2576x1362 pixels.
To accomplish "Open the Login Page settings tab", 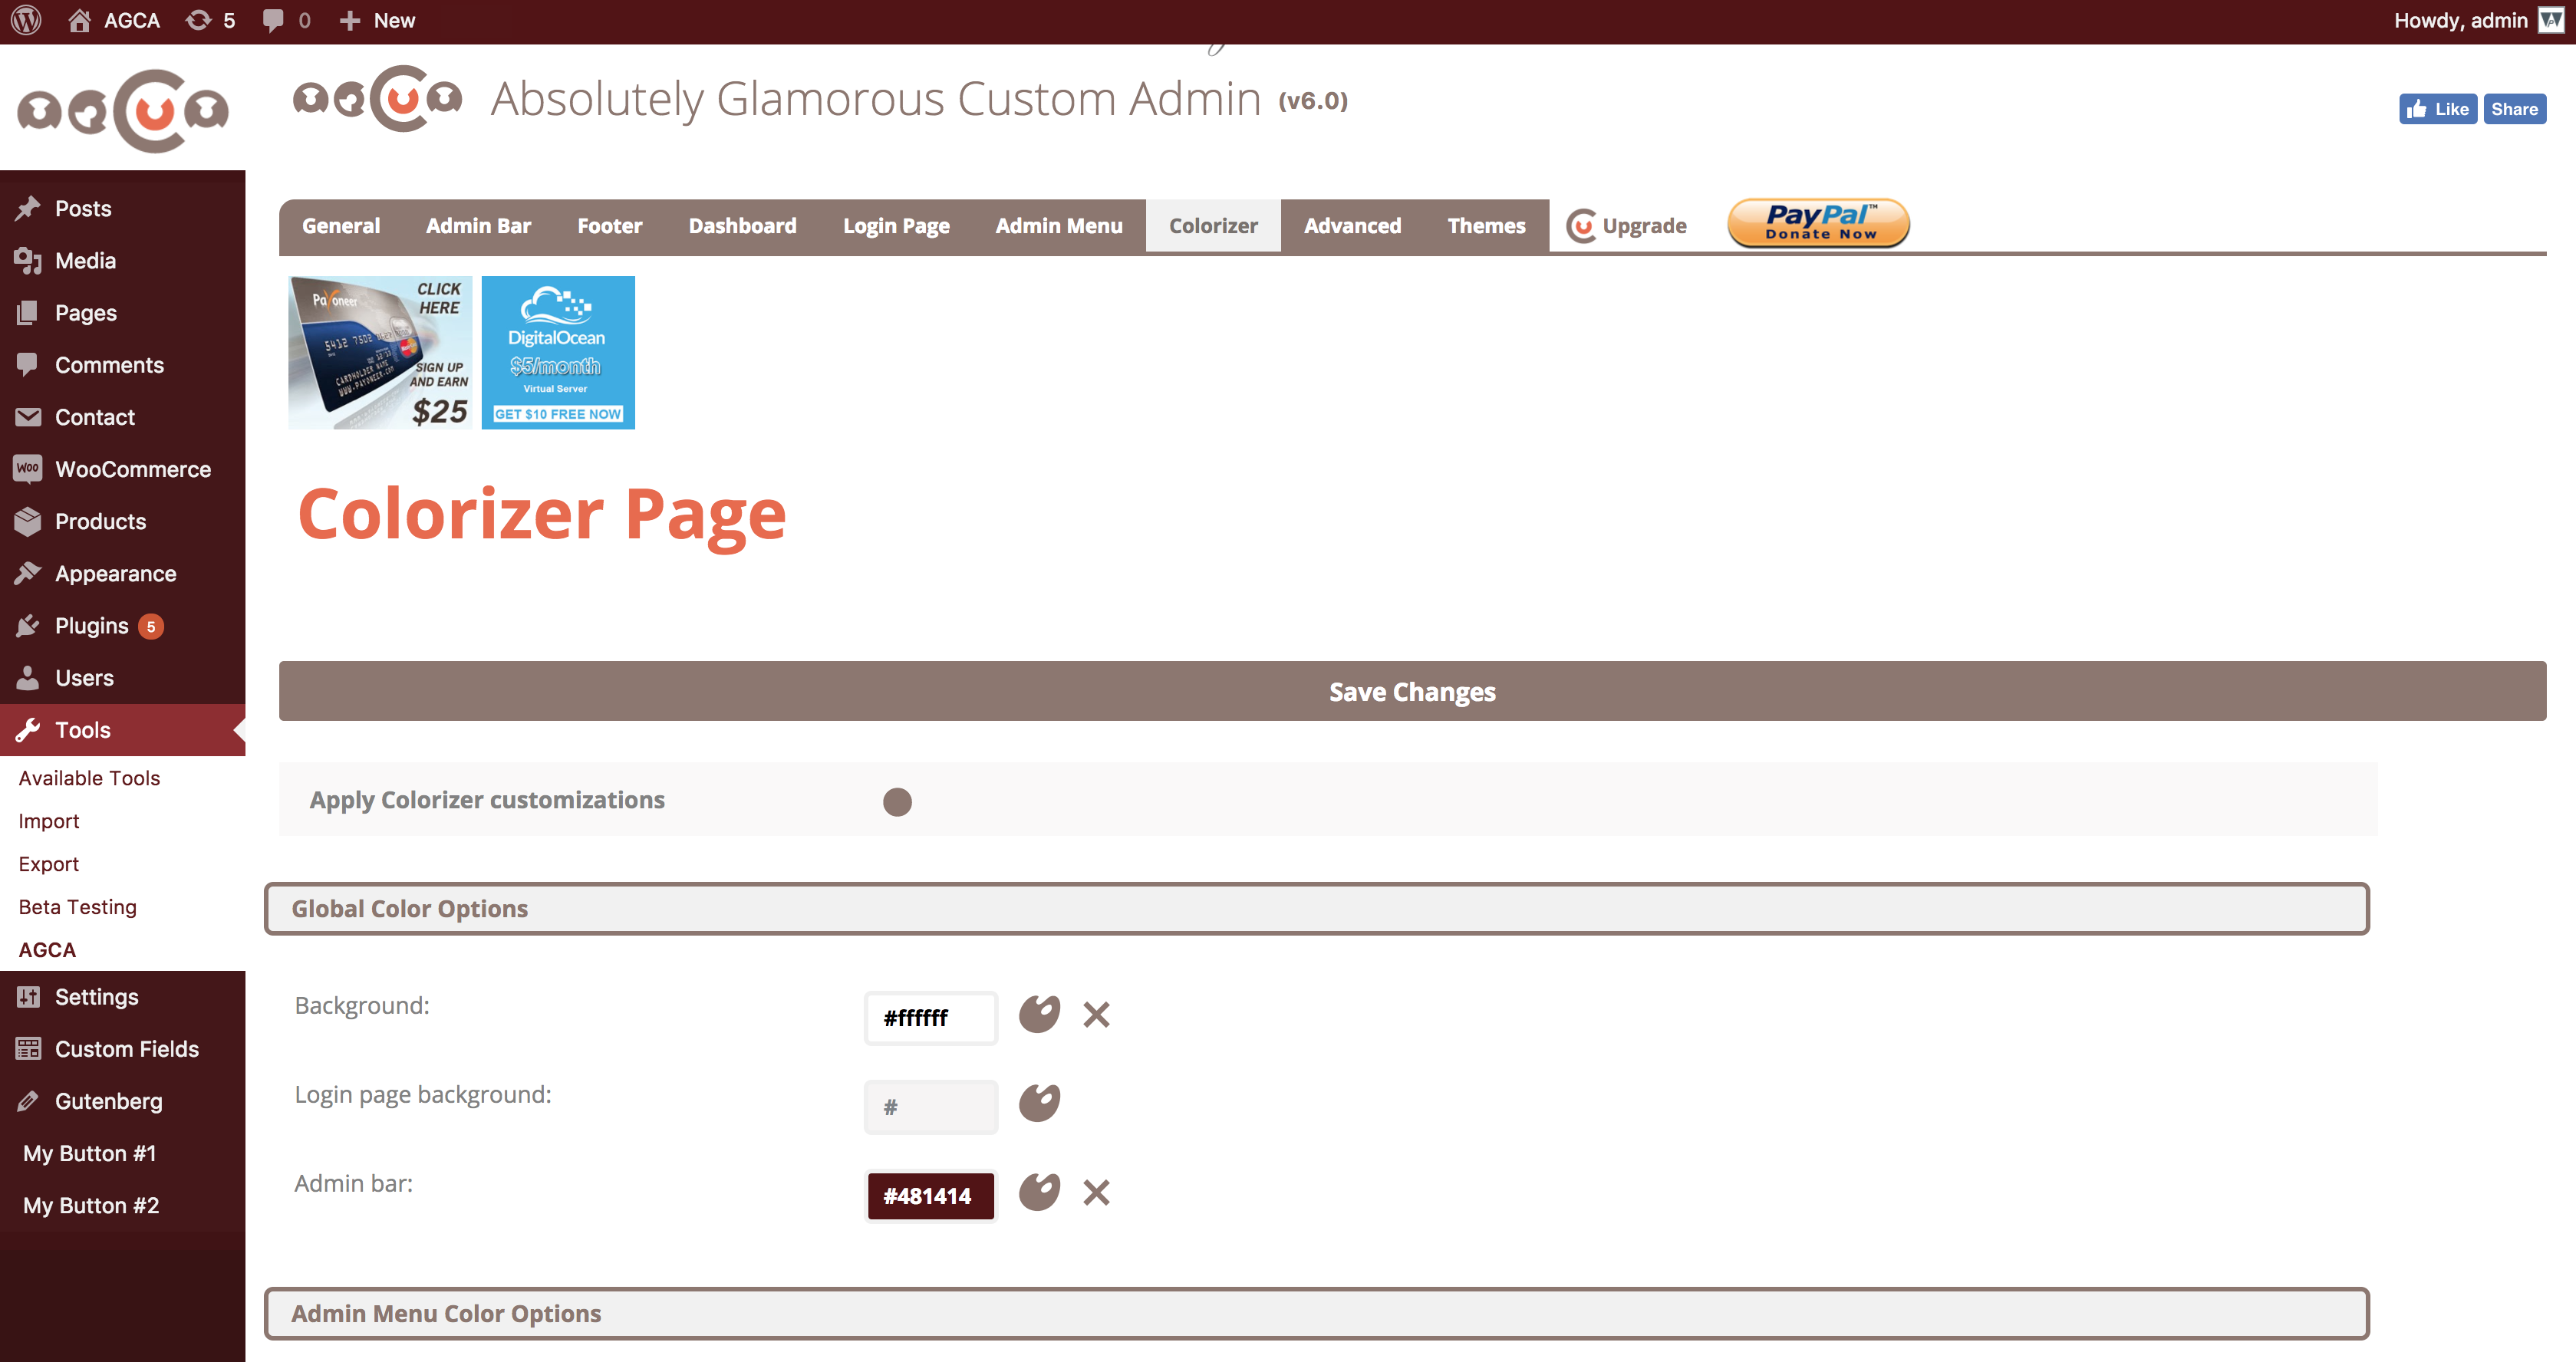I will (896, 225).
